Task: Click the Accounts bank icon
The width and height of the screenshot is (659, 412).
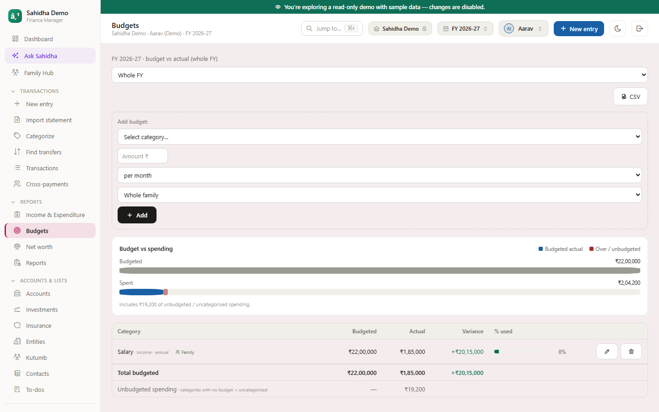Action: coord(17,293)
